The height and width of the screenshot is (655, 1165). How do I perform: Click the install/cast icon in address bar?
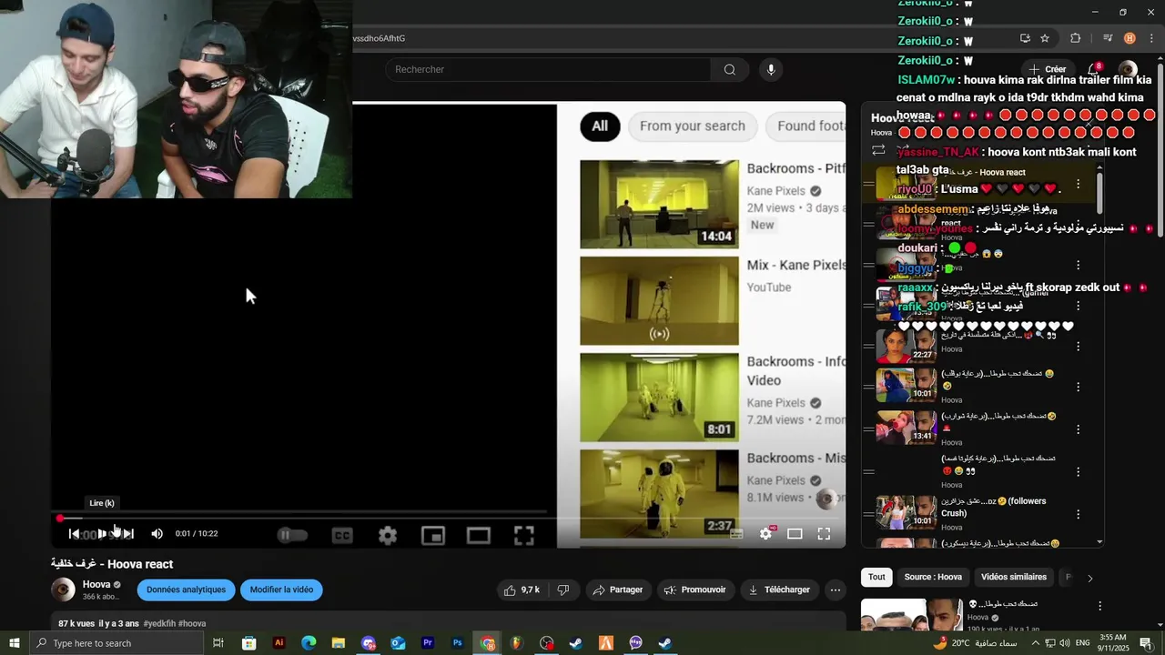point(1025,38)
